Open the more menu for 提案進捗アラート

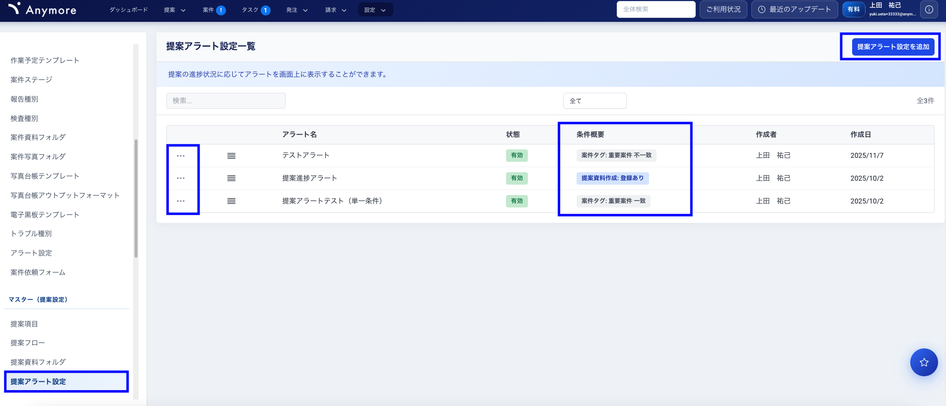(181, 178)
